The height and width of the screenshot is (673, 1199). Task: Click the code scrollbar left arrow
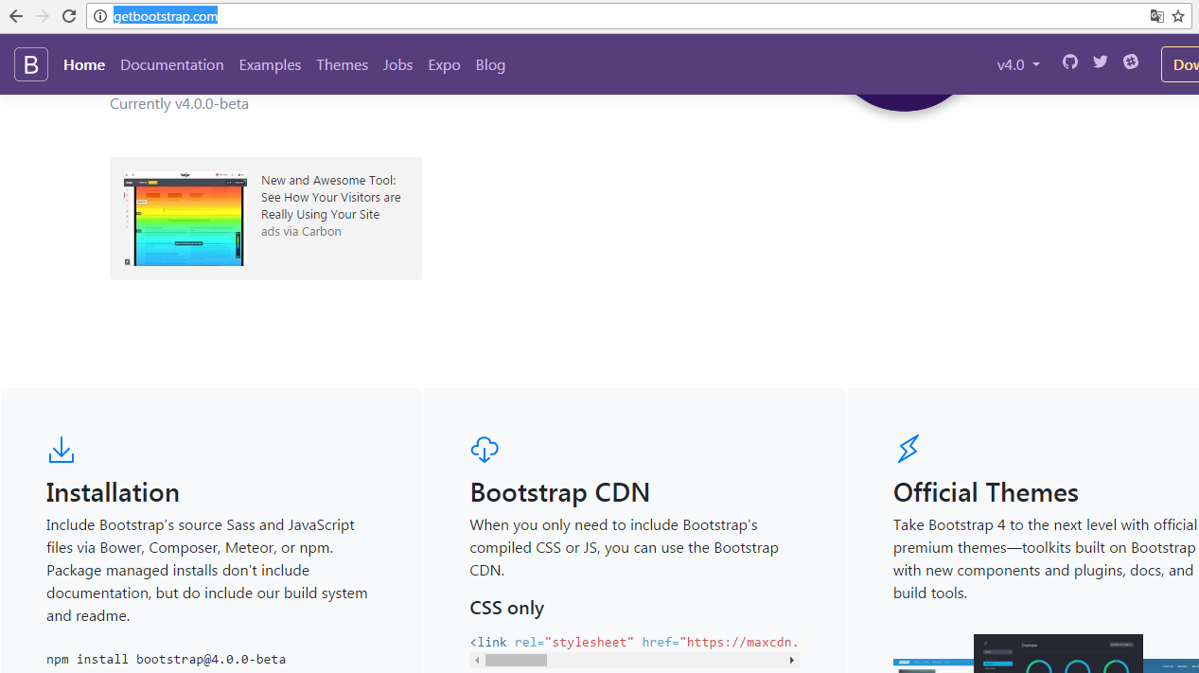pyautogui.click(x=477, y=660)
